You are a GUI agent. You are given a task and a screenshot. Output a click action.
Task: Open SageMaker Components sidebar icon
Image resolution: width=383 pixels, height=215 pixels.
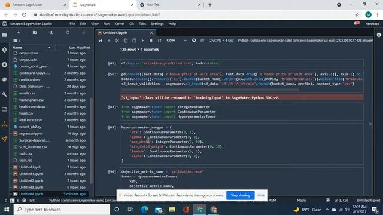[4, 139]
